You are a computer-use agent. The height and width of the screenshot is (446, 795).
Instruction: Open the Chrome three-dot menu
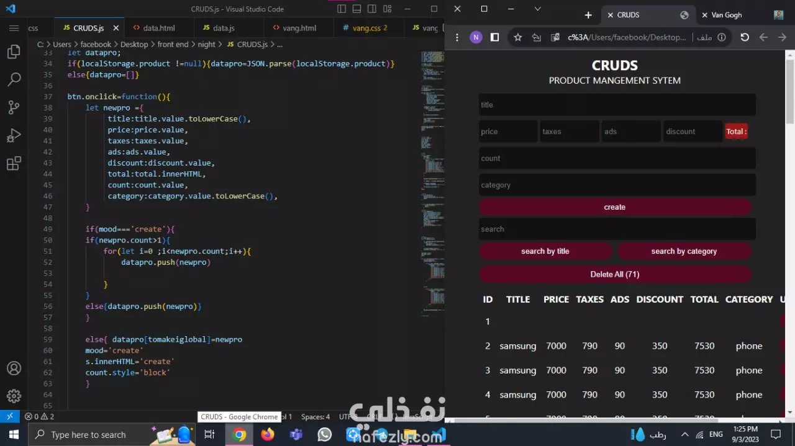pos(457,37)
